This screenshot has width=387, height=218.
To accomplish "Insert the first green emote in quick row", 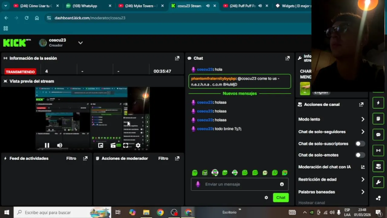I will click(x=195, y=173).
